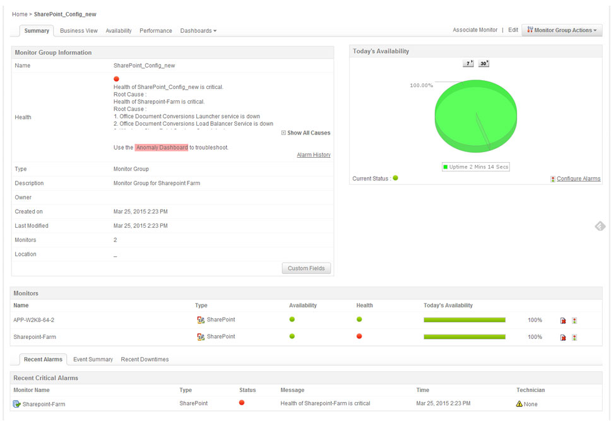Click the traffic-light icon beside Configure Alarms
The height and width of the screenshot is (421, 611).
[x=554, y=179]
